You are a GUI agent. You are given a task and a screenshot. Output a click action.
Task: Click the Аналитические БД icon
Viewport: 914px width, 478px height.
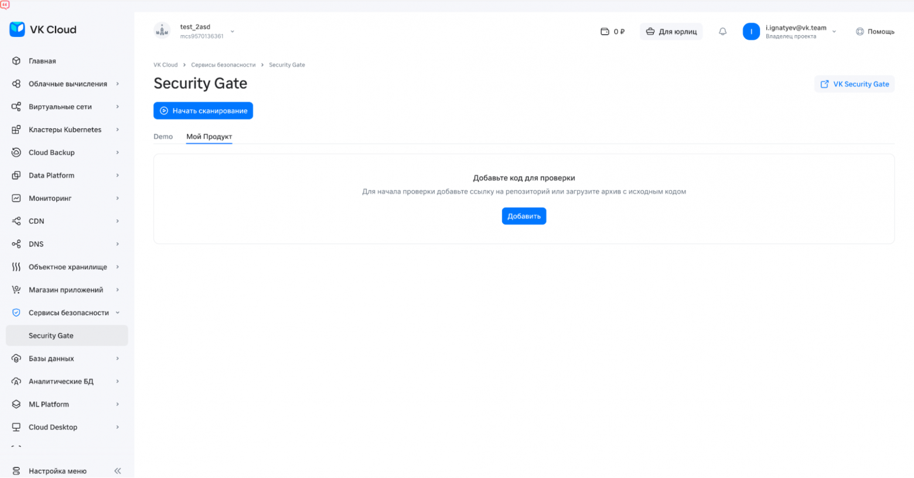coord(16,381)
